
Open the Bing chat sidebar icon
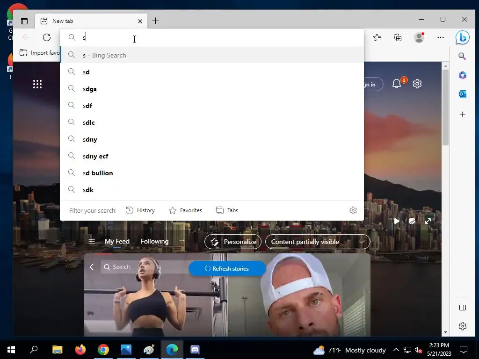coord(462,37)
